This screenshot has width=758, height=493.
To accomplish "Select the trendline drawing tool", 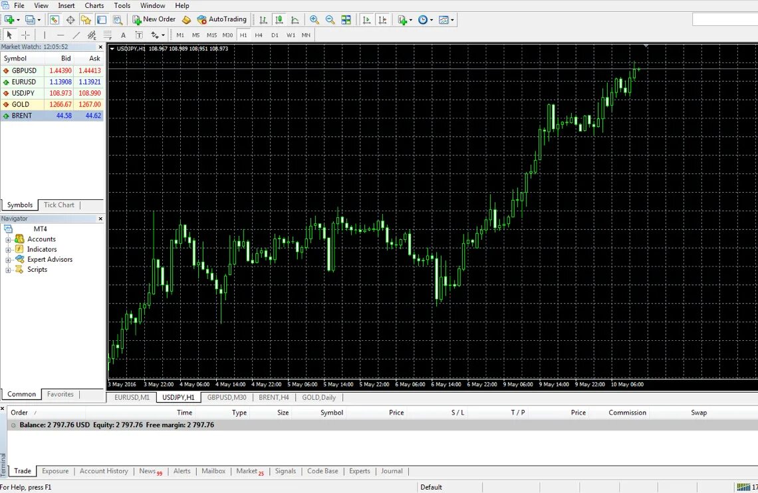I will coord(76,35).
